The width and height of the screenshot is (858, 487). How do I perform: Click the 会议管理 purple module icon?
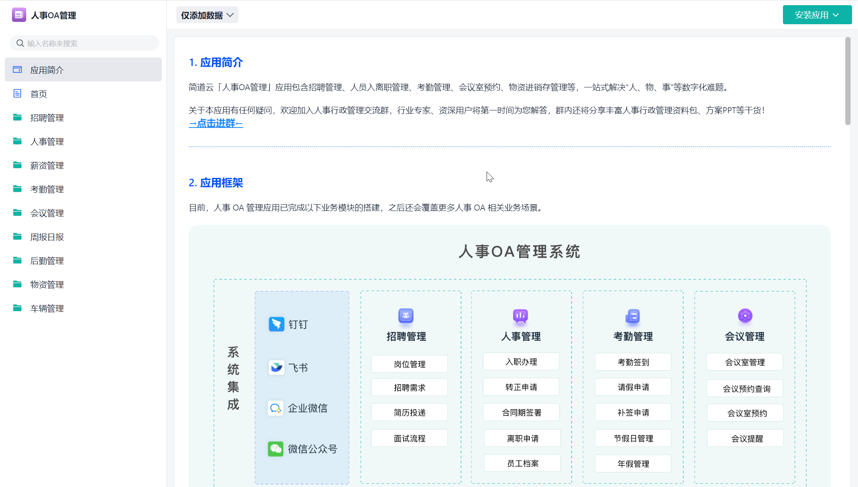coord(745,316)
